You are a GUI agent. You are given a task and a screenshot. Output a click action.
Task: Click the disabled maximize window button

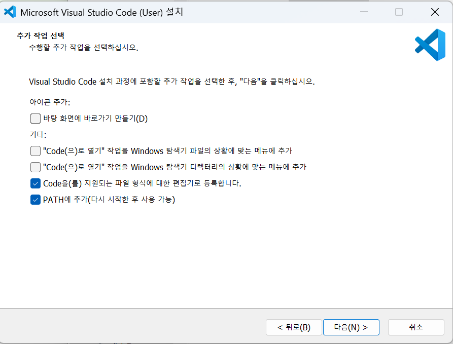(x=399, y=12)
